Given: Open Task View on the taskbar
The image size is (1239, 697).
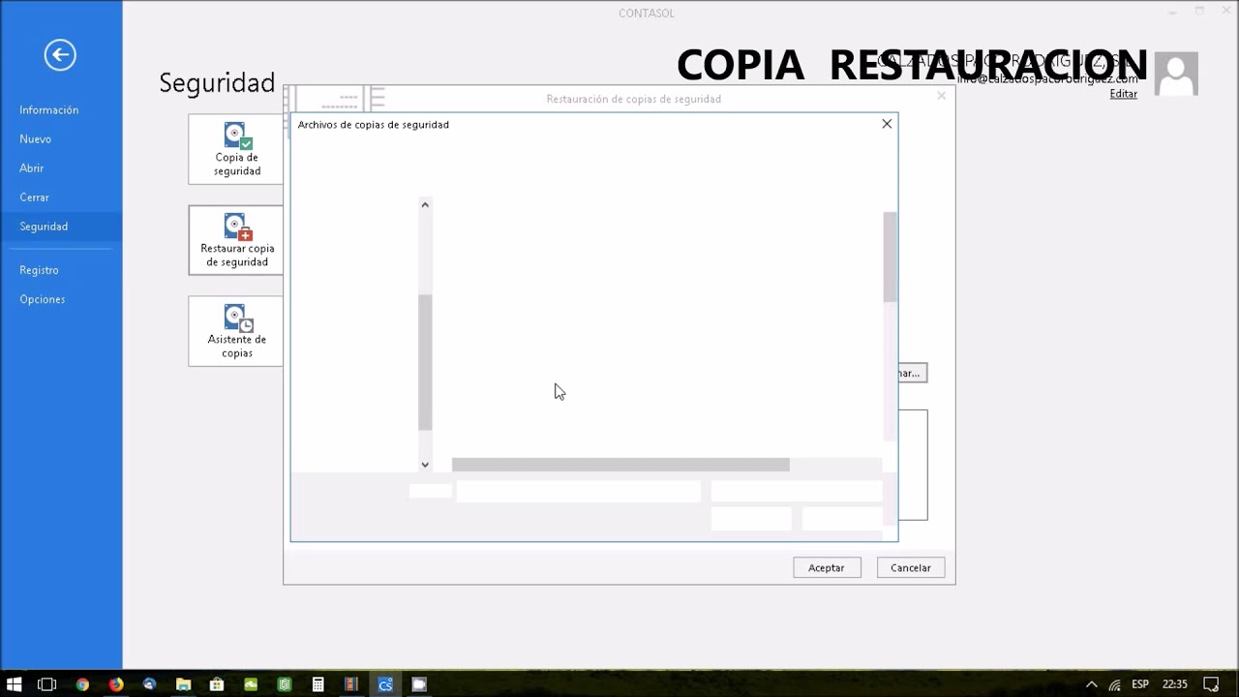Looking at the screenshot, I should point(46,684).
